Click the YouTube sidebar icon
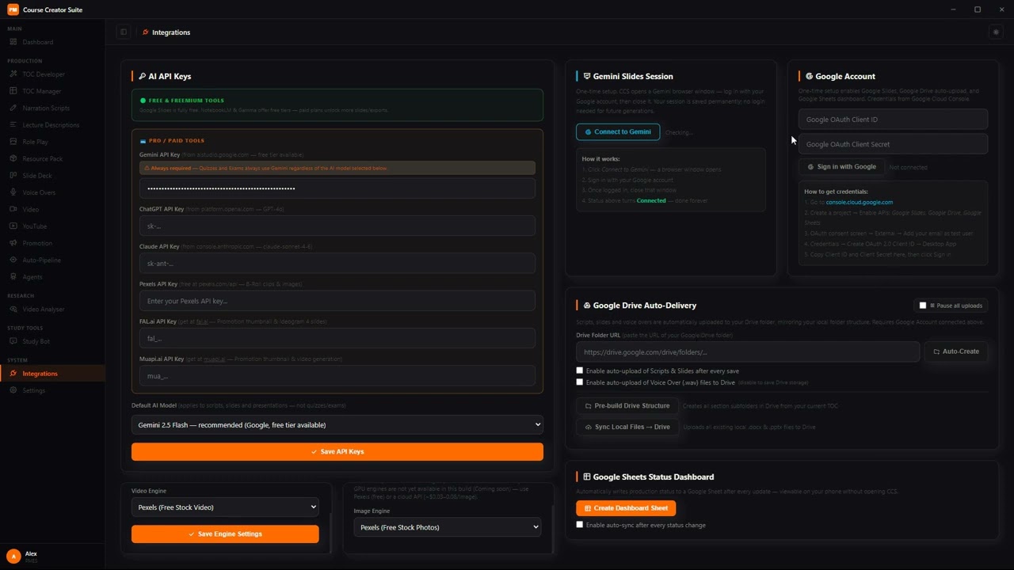The width and height of the screenshot is (1014, 570). point(13,226)
